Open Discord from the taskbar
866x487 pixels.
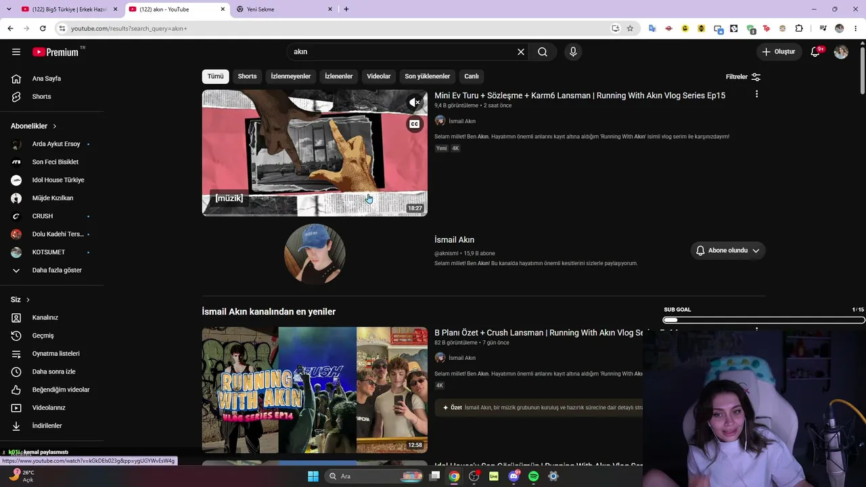coord(514,476)
